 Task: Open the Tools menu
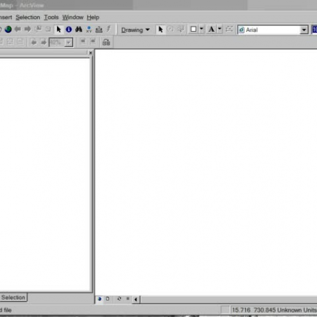[x=51, y=17]
